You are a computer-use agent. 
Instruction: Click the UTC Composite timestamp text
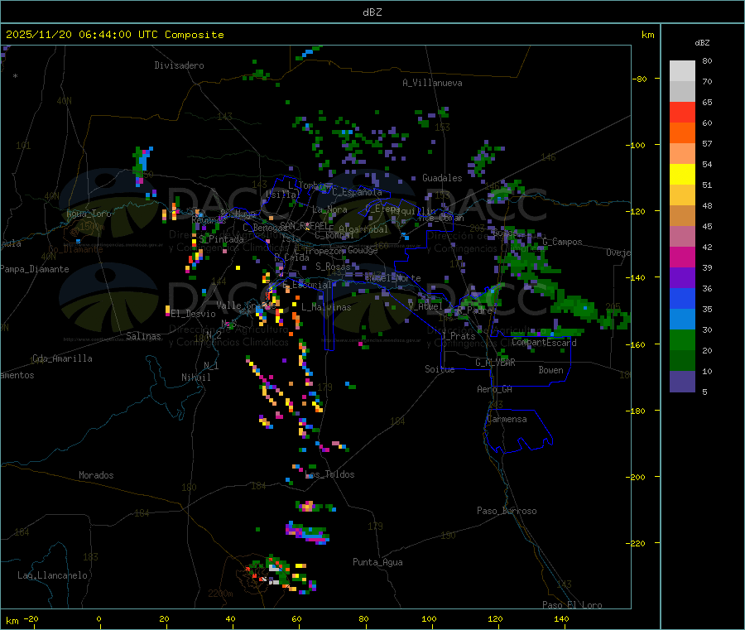click(x=115, y=35)
